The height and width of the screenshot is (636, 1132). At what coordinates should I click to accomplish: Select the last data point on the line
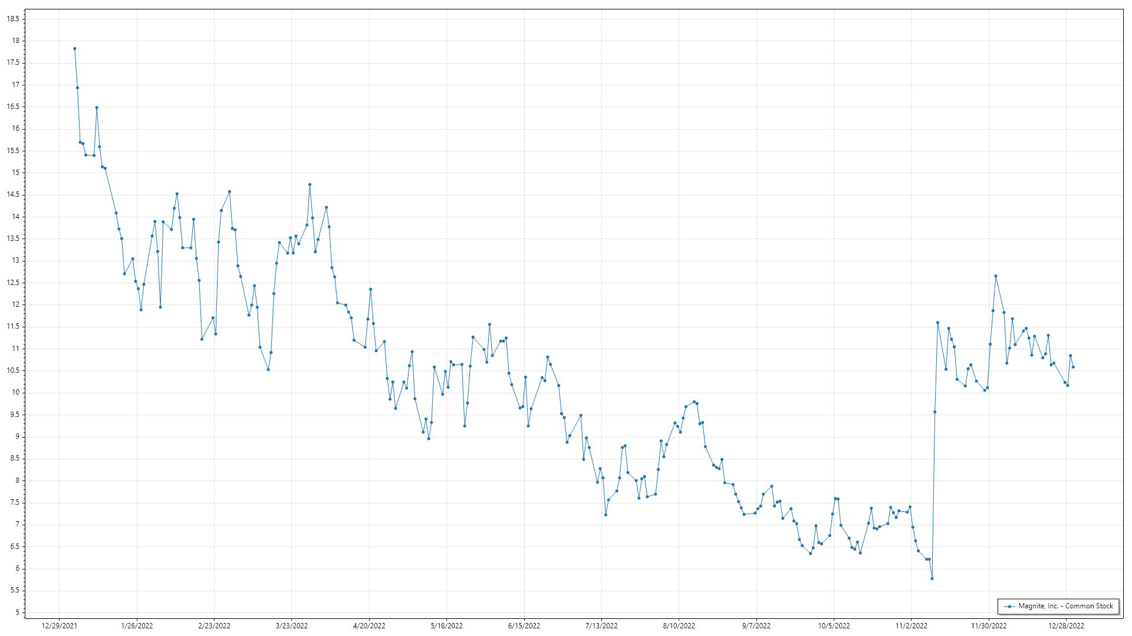point(1073,367)
